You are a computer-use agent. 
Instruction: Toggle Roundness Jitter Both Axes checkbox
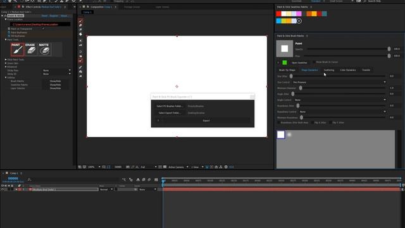[x=278, y=122]
